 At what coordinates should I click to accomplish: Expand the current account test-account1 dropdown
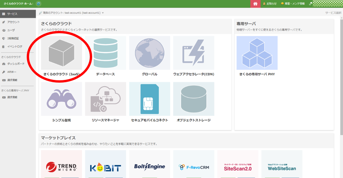coord(72,13)
